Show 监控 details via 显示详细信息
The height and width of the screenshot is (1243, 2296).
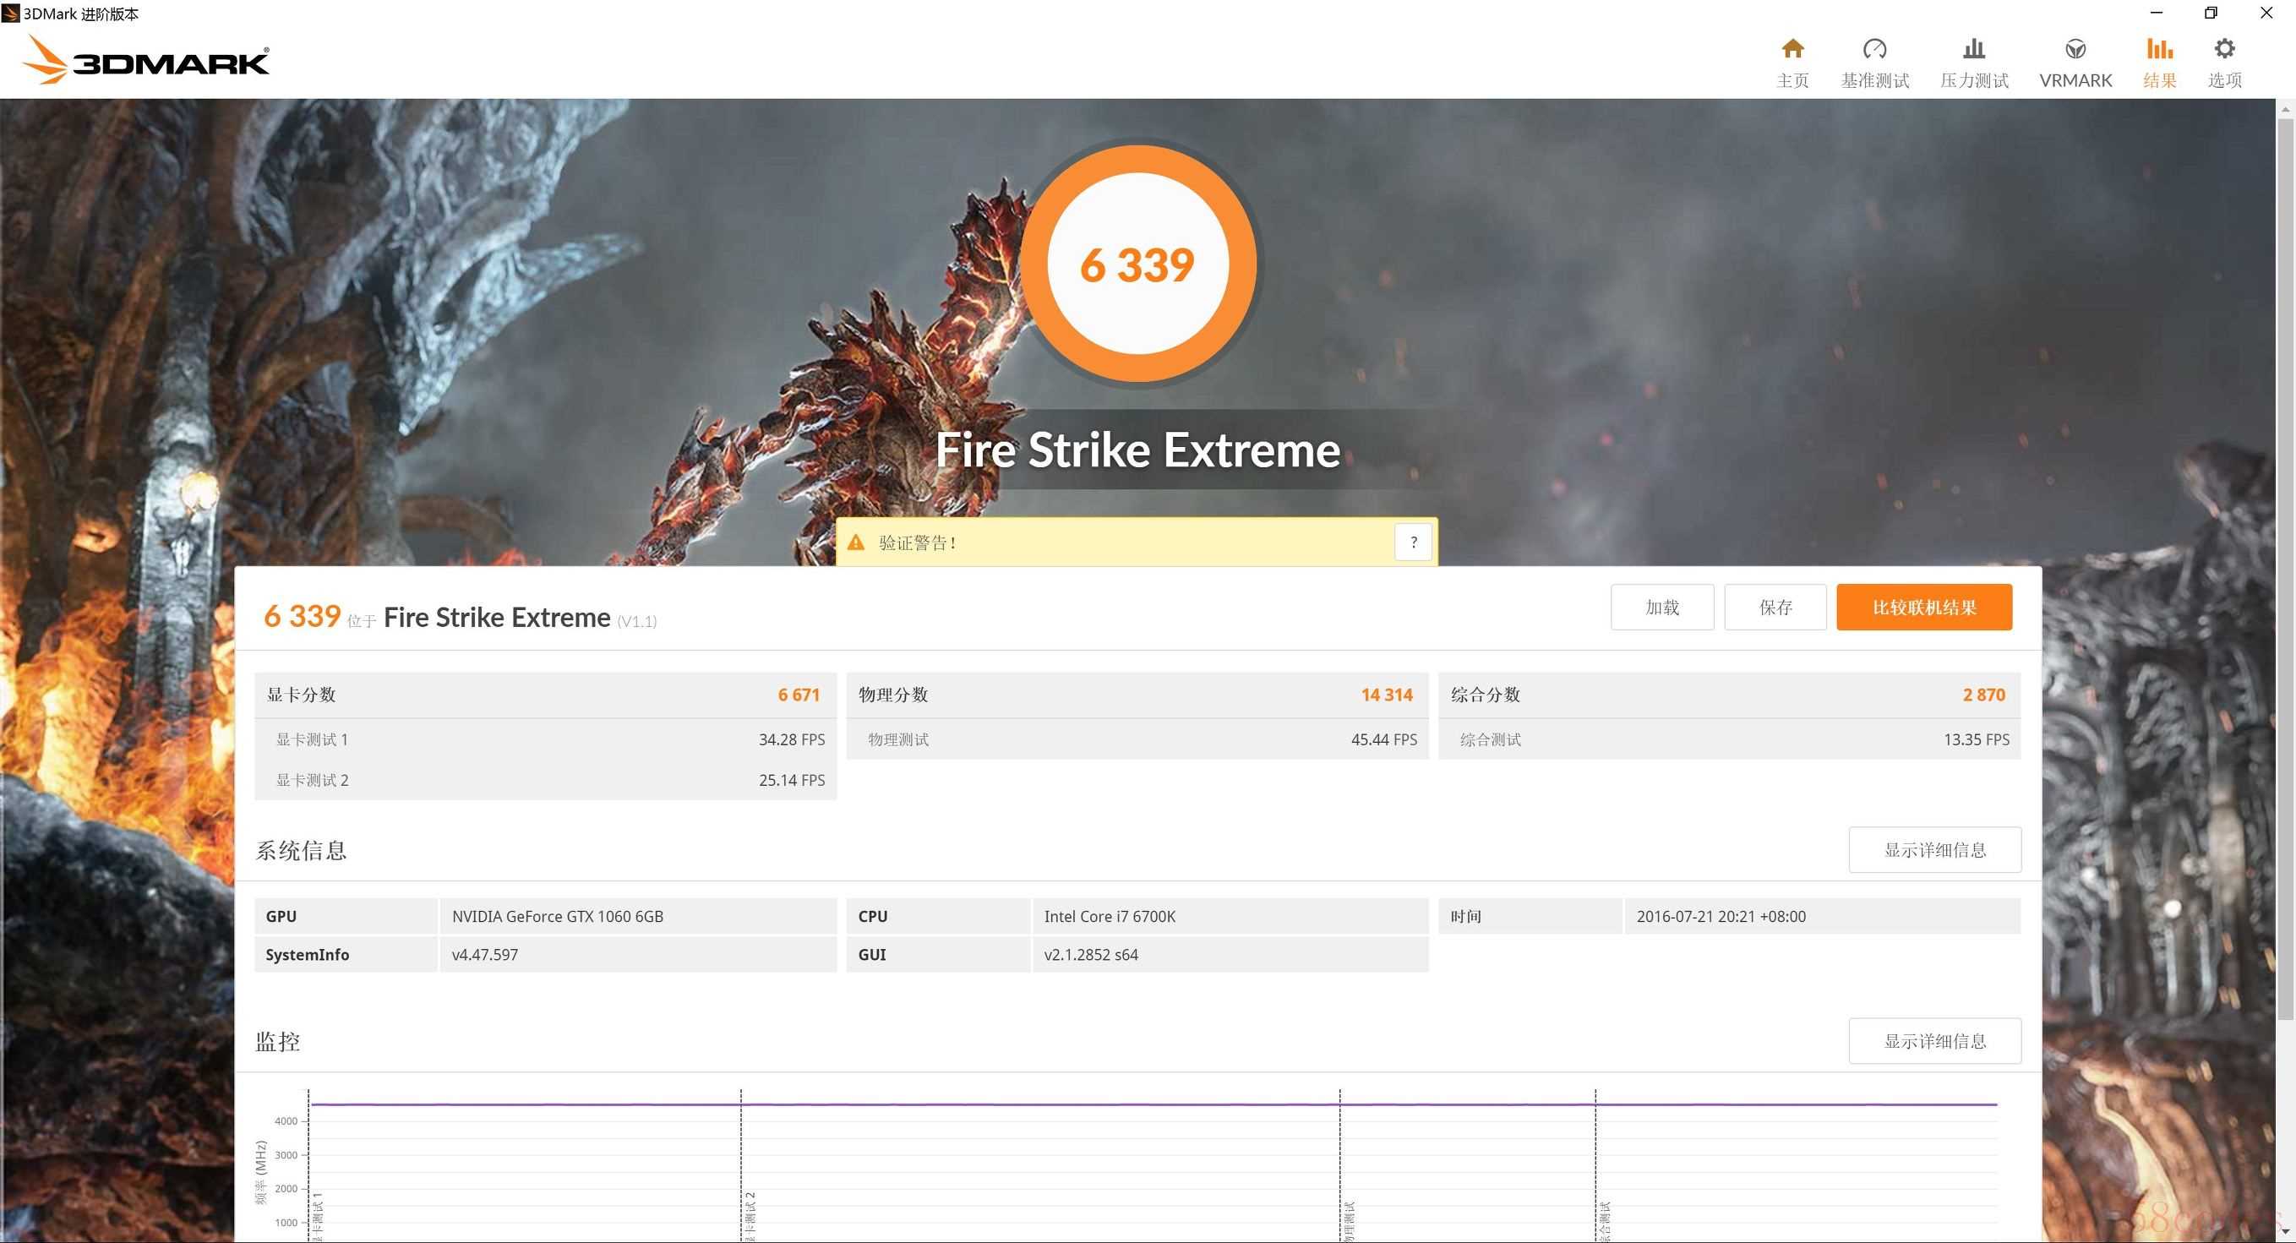[1934, 1041]
